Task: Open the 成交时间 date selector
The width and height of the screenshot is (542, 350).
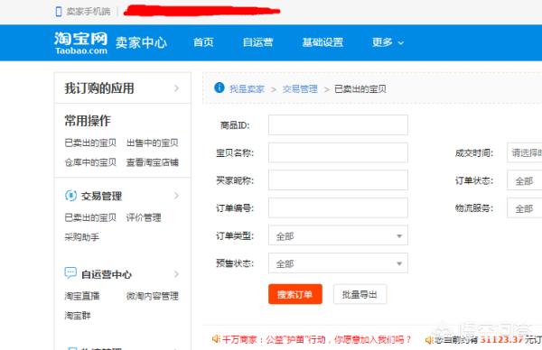Action: click(524, 152)
